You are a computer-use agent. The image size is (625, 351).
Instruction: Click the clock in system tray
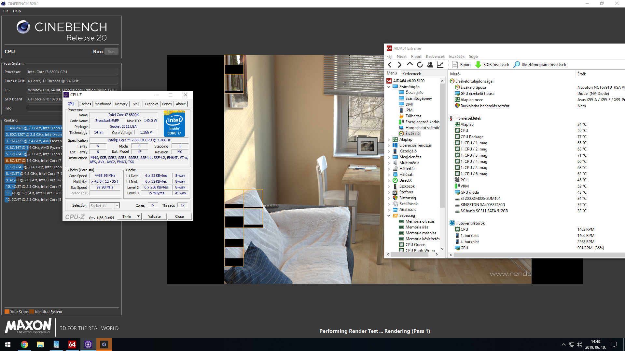pos(595,344)
